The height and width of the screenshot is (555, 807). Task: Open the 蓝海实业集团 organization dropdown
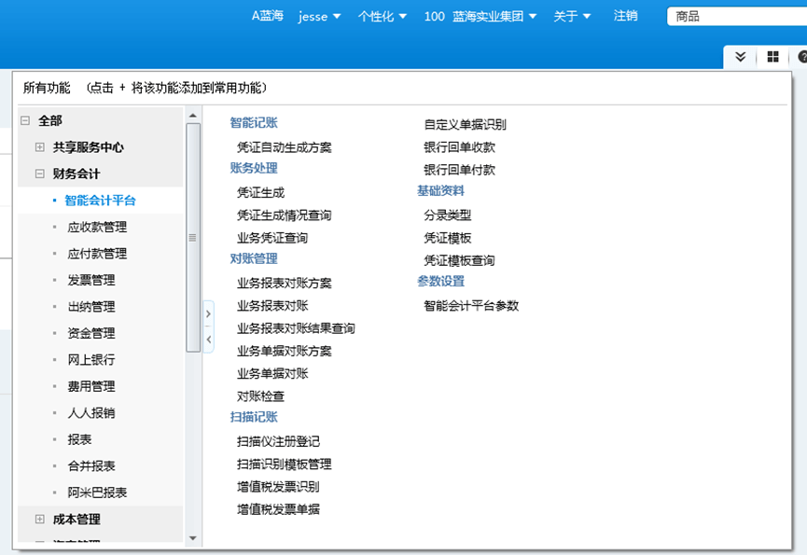pyautogui.click(x=494, y=17)
